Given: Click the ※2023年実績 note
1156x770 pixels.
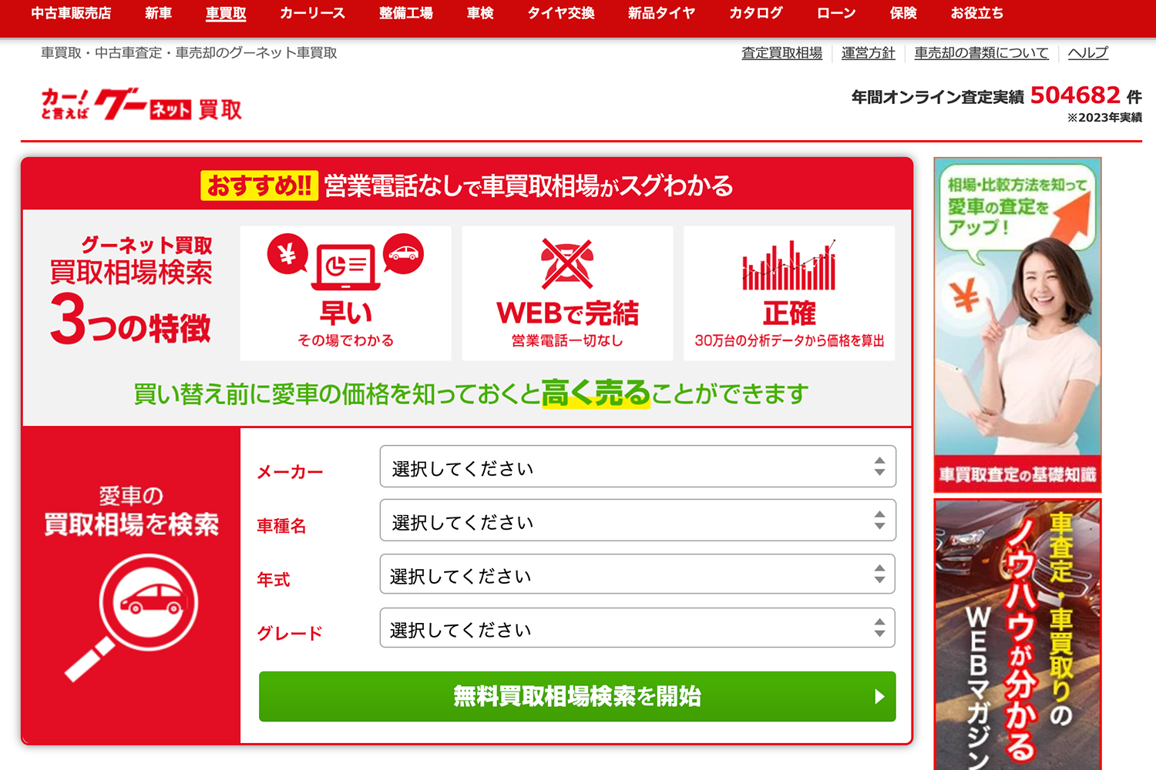Looking at the screenshot, I should point(1104,118).
